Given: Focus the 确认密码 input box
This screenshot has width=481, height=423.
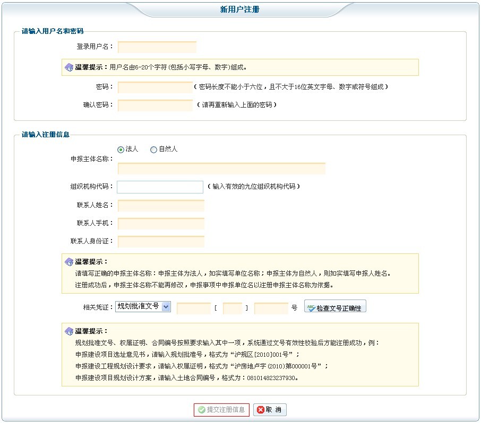Looking at the screenshot, I should click(x=154, y=105).
